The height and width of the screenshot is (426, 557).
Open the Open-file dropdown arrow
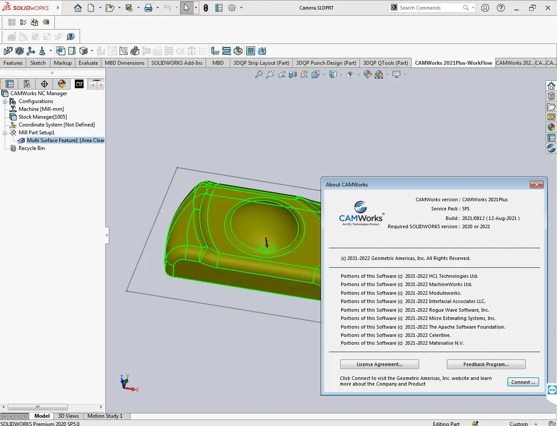coord(119,8)
